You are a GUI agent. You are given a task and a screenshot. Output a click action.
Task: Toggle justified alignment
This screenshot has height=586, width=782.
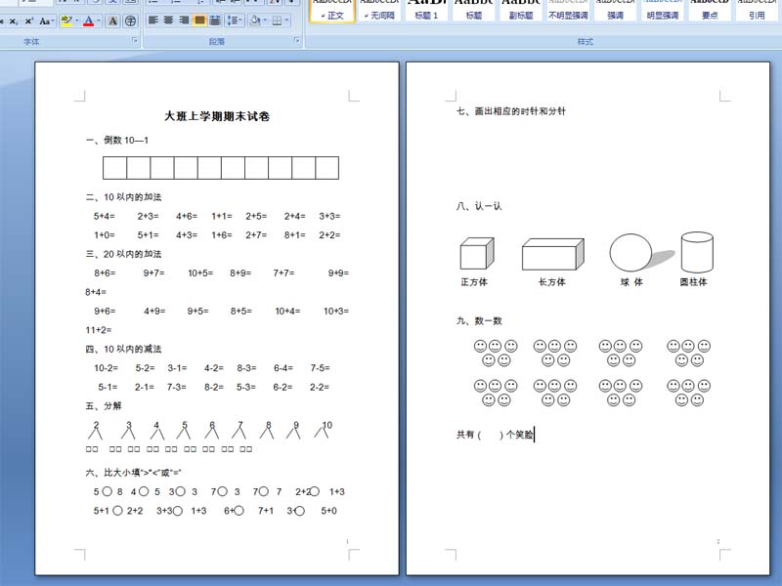coord(199,21)
